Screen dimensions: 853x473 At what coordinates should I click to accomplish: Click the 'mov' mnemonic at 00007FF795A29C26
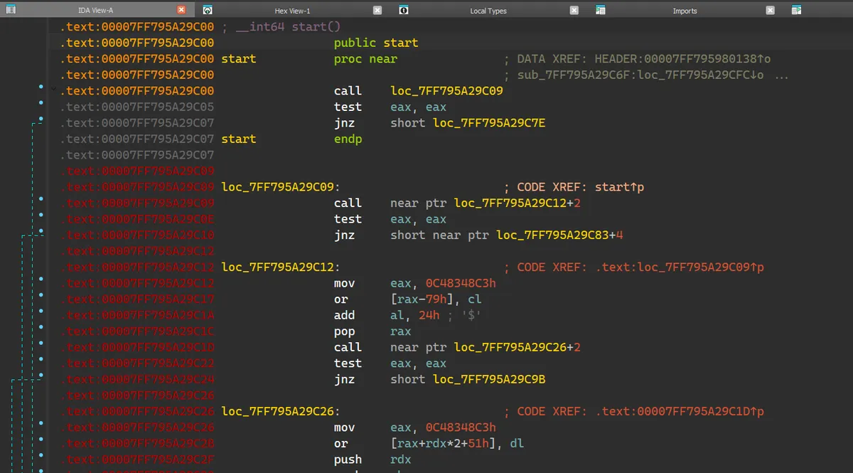(345, 427)
